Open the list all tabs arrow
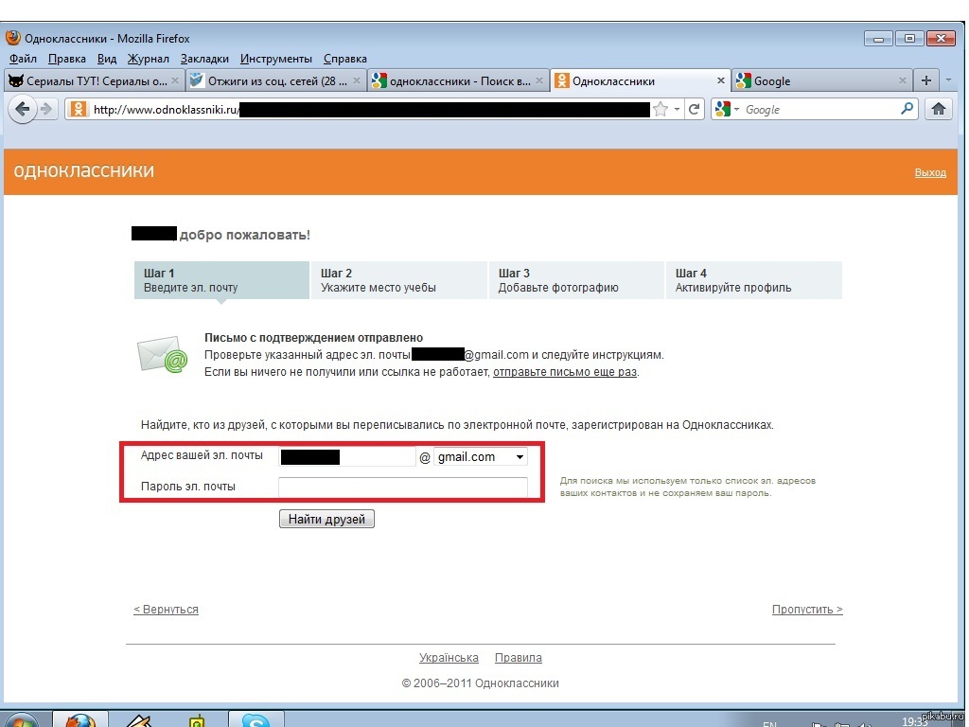This screenshot has width=969, height=727. [948, 80]
